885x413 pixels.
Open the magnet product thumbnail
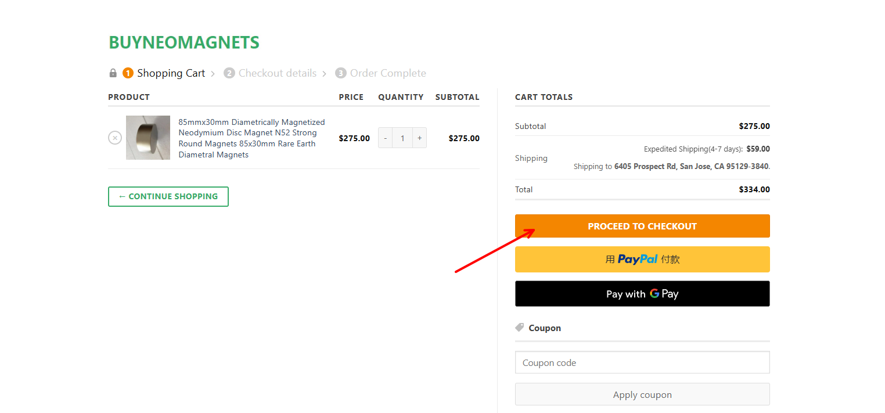click(148, 138)
